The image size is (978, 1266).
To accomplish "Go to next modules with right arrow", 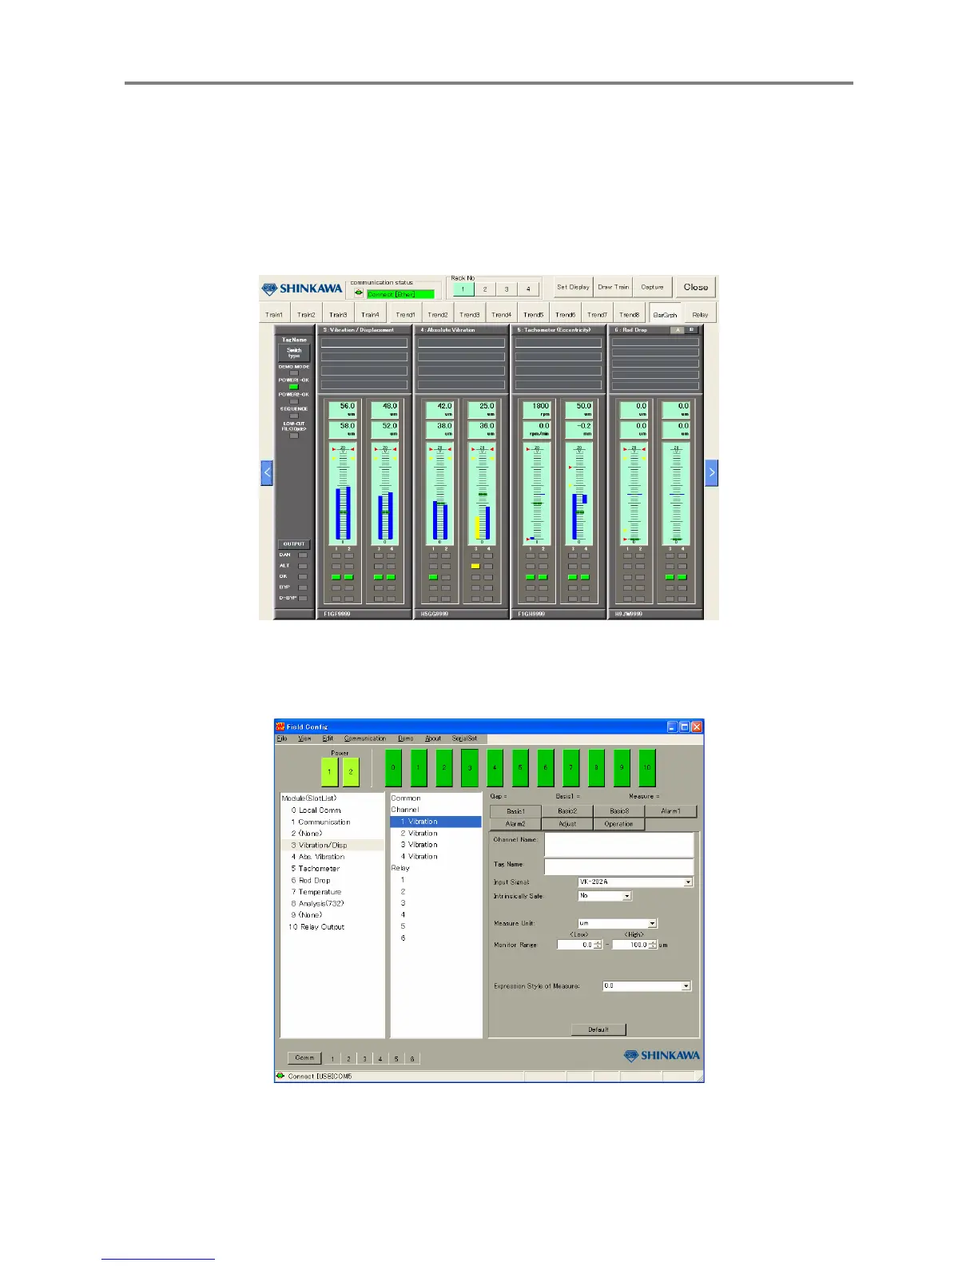I will [711, 472].
